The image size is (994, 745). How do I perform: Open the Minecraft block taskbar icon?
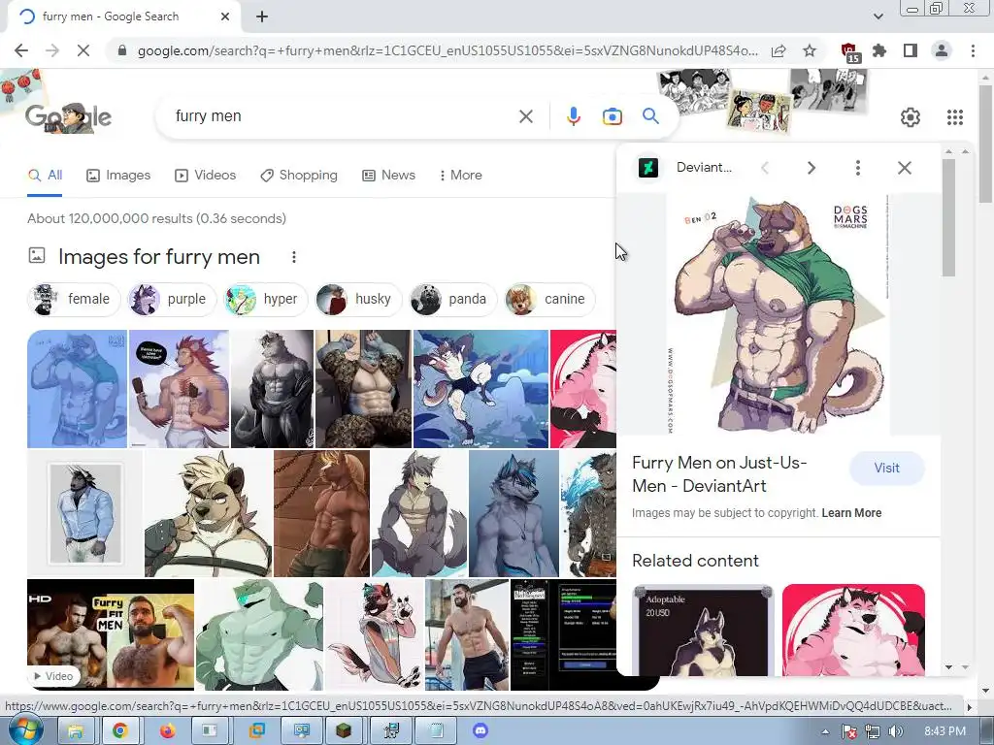pyautogui.click(x=343, y=731)
